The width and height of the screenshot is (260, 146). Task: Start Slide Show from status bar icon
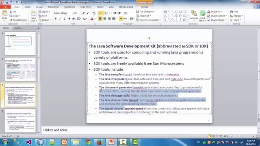pyautogui.click(x=221, y=136)
